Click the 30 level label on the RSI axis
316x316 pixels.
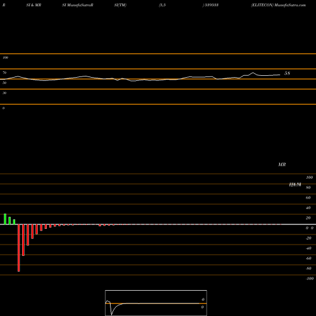point(4,93)
